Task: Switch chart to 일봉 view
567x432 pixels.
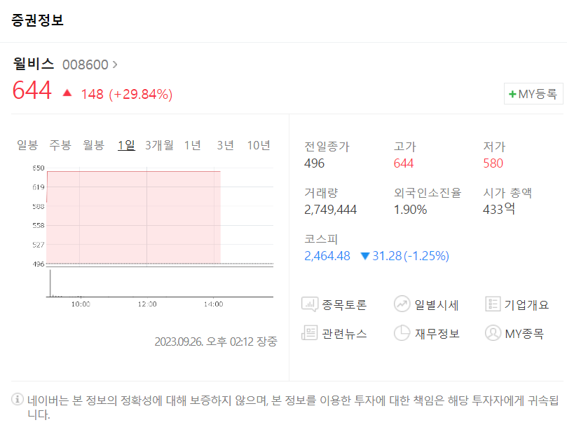Action: pyautogui.click(x=27, y=145)
